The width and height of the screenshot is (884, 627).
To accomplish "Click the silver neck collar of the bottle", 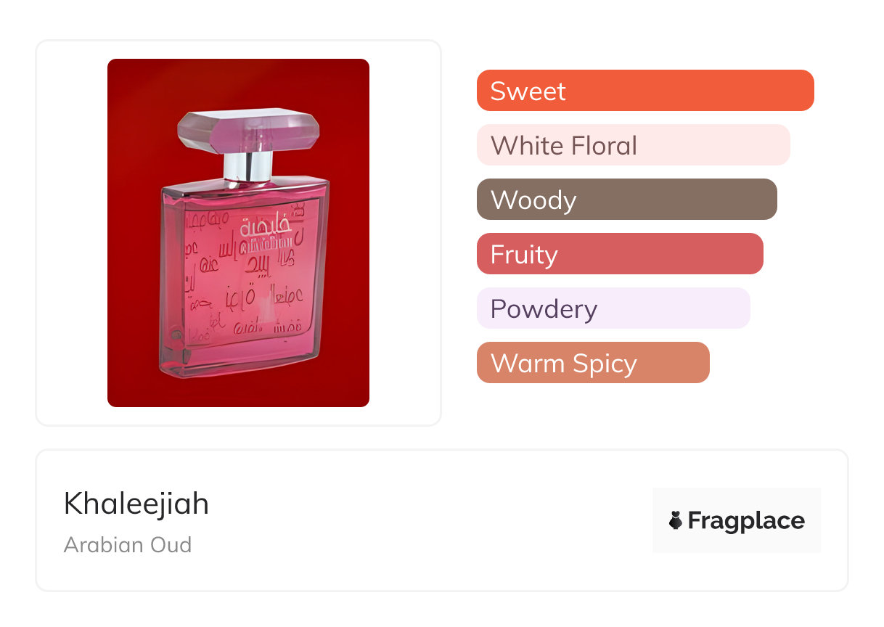I will tap(249, 166).
